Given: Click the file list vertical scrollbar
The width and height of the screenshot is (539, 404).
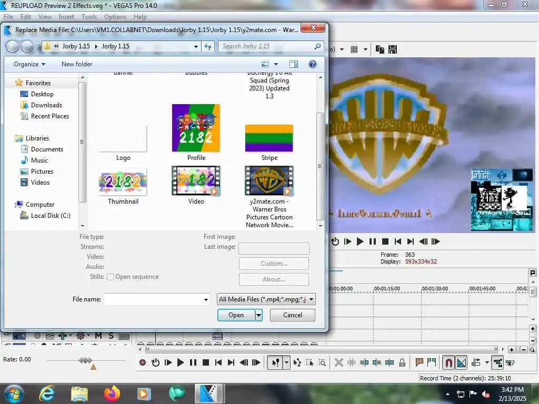Looking at the screenshot, I should [320, 166].
